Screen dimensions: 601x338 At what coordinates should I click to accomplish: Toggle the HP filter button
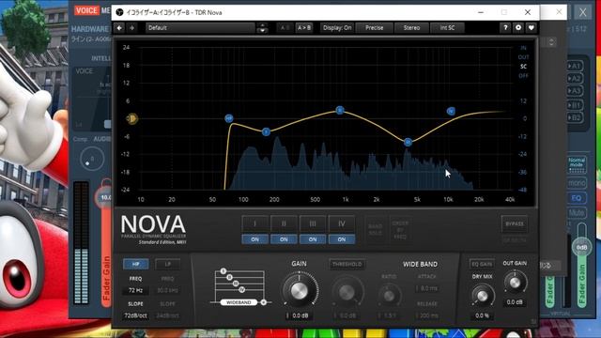(135, 264)
